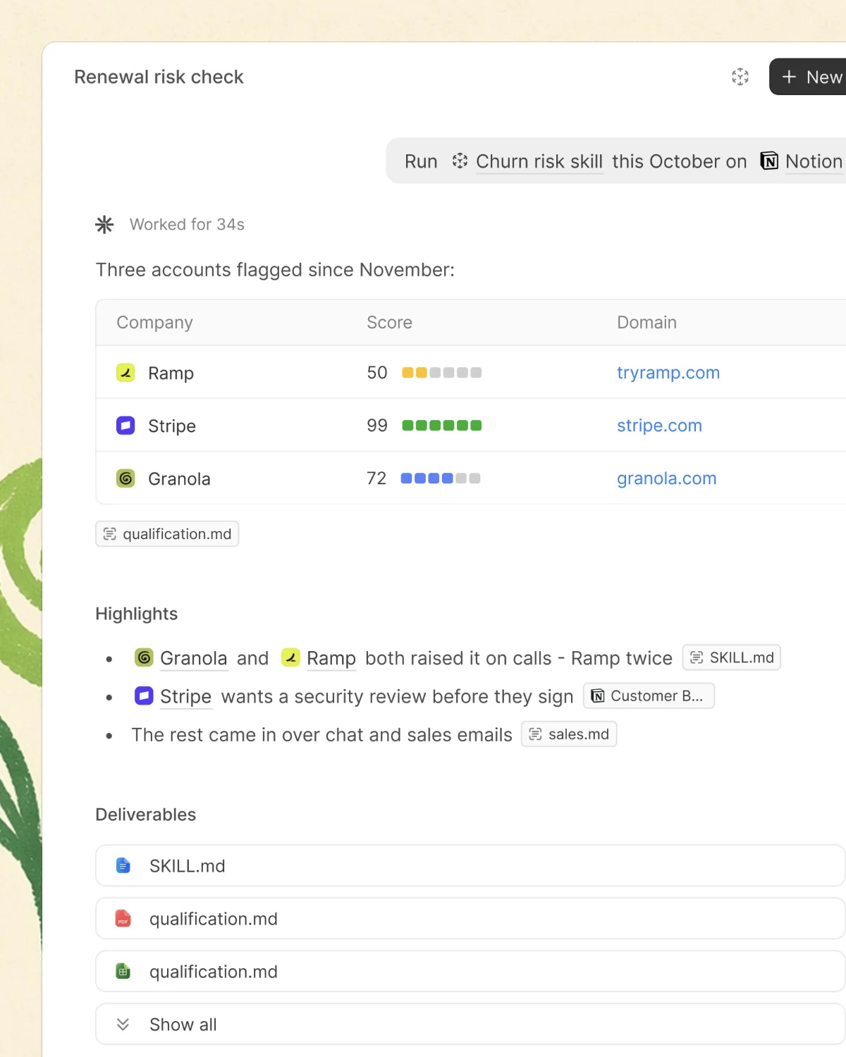Click the New button
The height and width of the screenshot is (1057, 846).
pos(808,77)
